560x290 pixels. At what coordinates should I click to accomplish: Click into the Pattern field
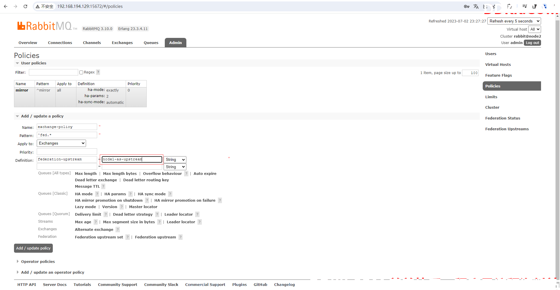pos(67,135)
